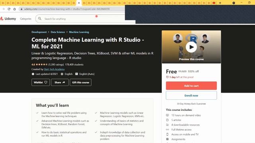Click the mobile and TV access icon
The image size is (255, 143).
point(167,134)
